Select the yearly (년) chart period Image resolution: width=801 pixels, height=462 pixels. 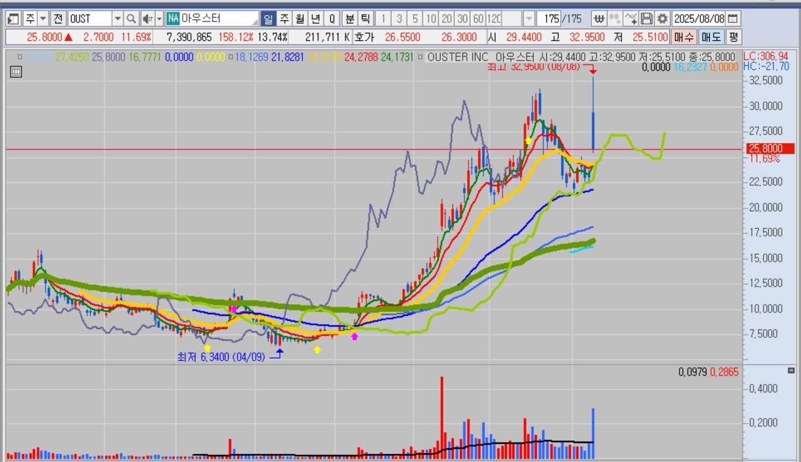click(316, 19)
